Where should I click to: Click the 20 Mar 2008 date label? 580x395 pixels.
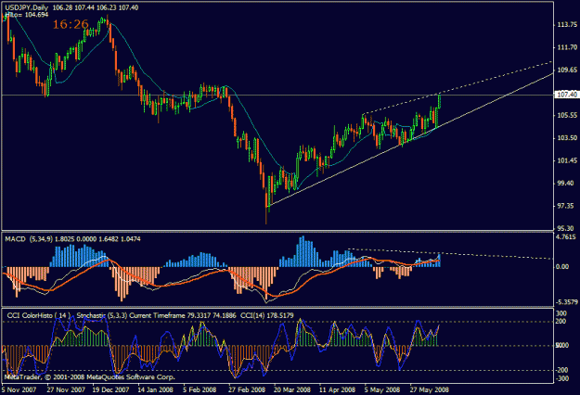(291, 389)
